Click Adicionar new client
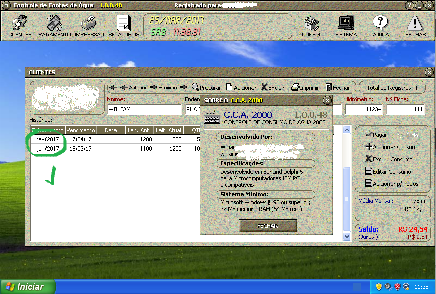Image resolution: width=436 pixels, height=294 pixels. point(241,87)
